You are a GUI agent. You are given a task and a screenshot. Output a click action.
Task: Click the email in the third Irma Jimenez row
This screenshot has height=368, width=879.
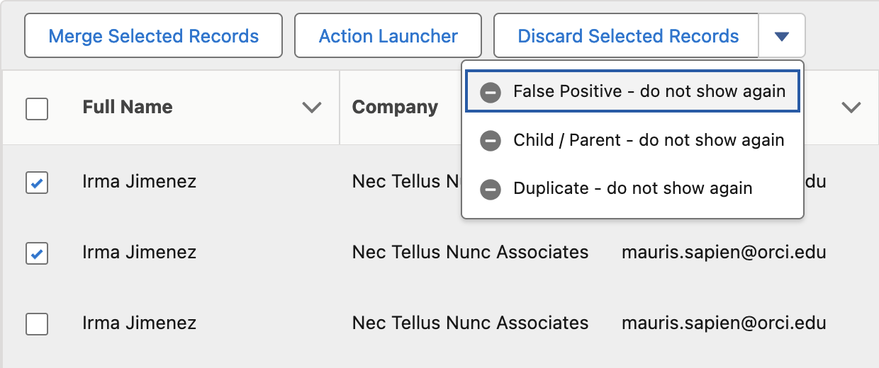point(724,323)
